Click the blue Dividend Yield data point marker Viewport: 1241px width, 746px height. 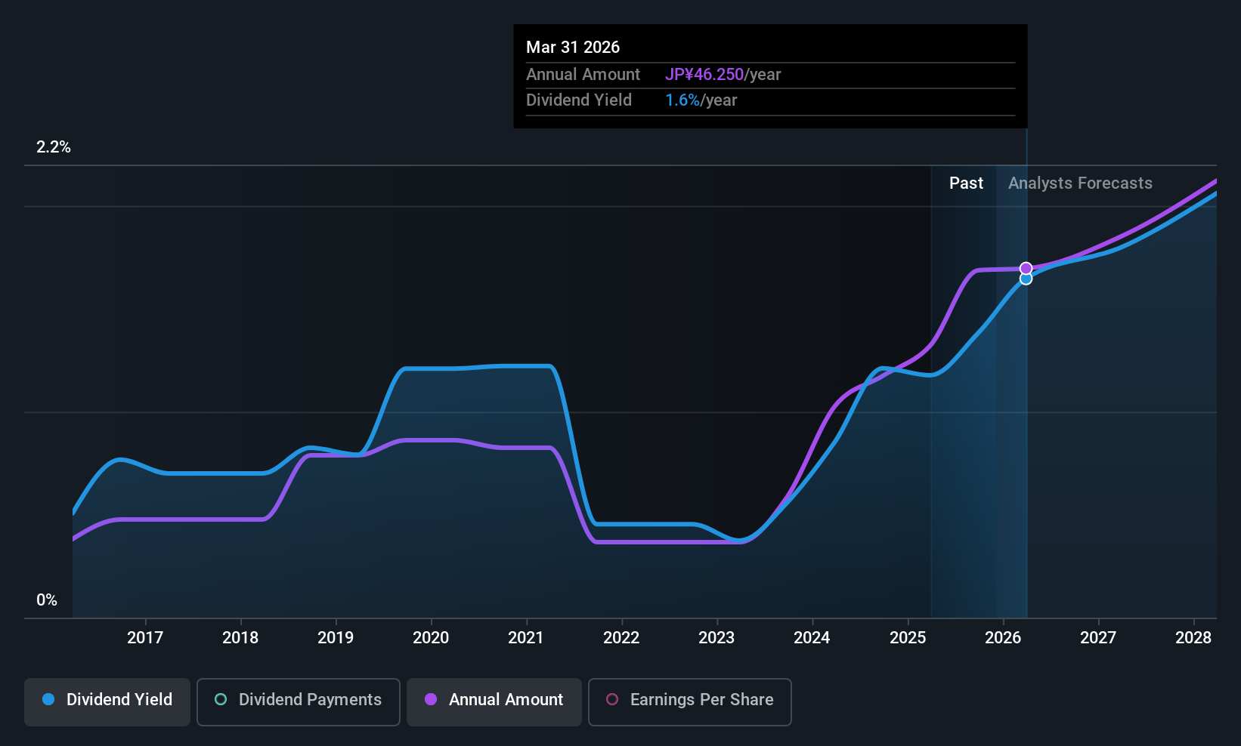click(1026, 279)
